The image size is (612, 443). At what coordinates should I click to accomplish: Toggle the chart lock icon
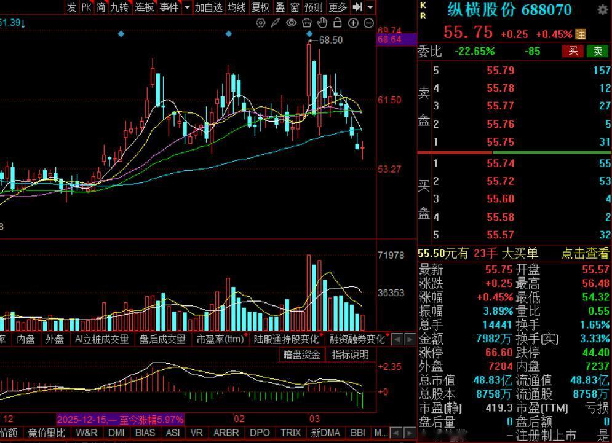coord(337,23)
